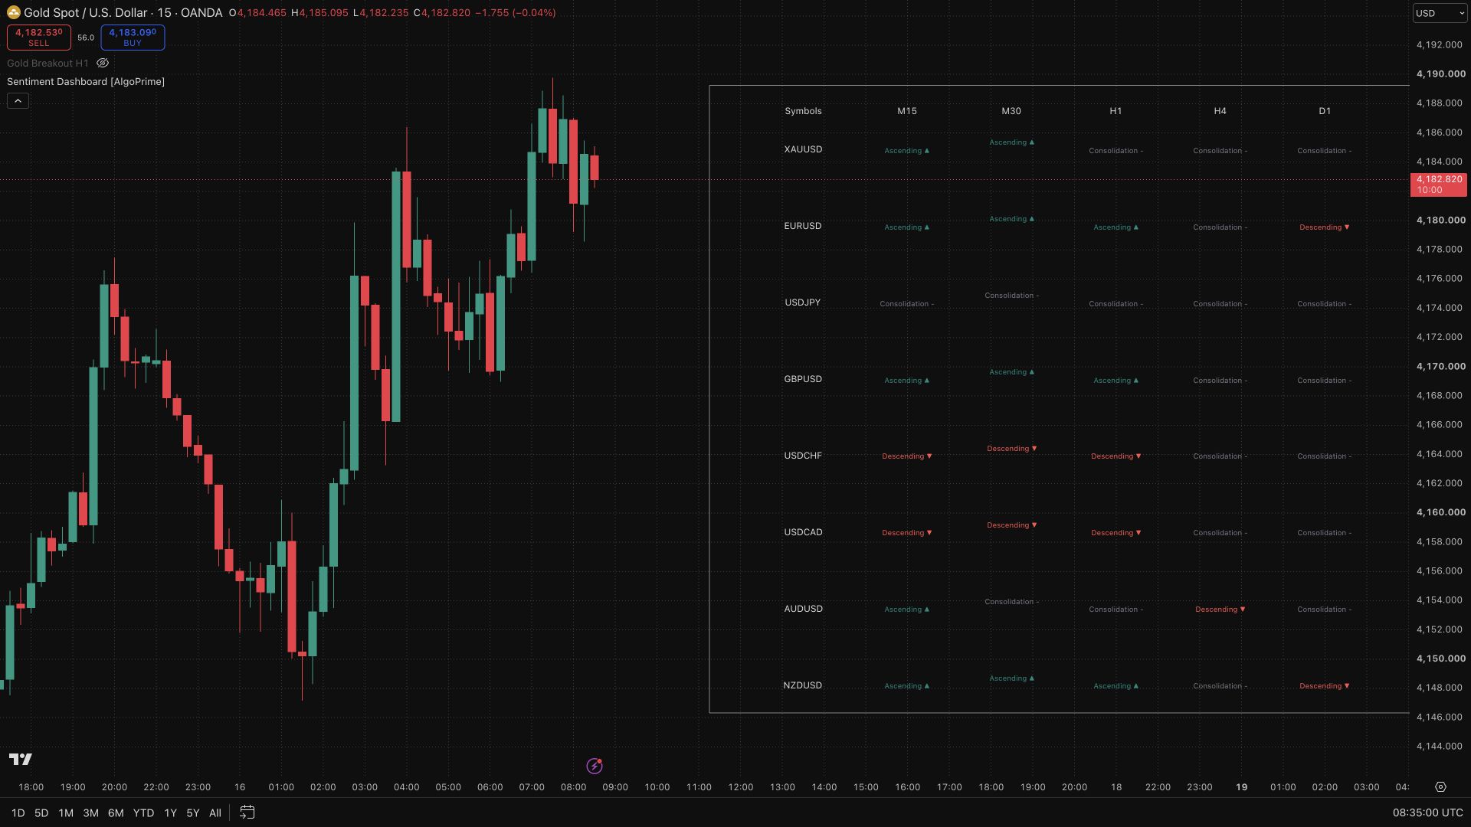Viewport: 1471px width, 827px height.
Task: Click the USDJPY row label
Action: pos(803,302)
